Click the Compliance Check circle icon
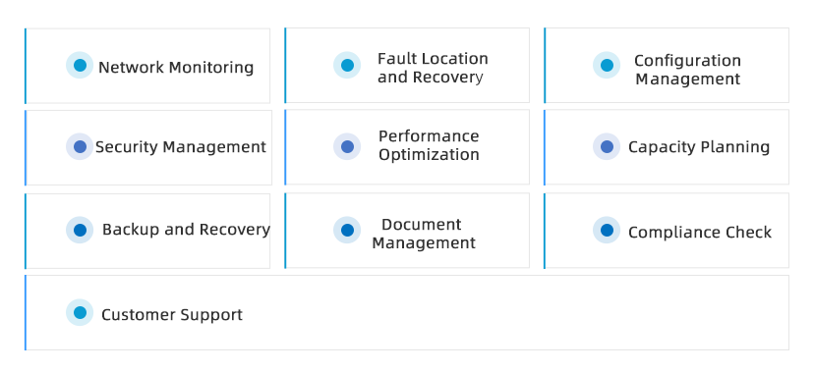 607,230
